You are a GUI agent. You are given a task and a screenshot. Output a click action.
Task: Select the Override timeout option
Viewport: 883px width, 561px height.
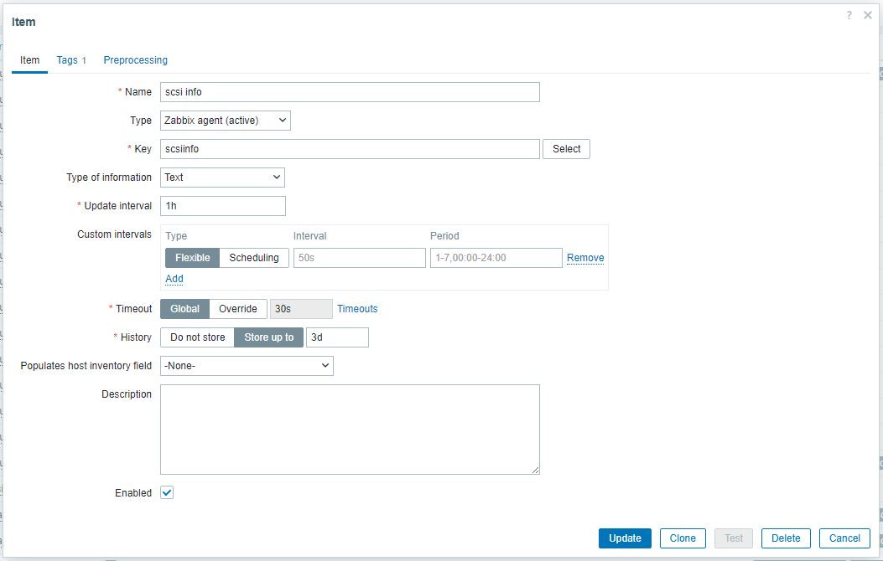point(238,309)
